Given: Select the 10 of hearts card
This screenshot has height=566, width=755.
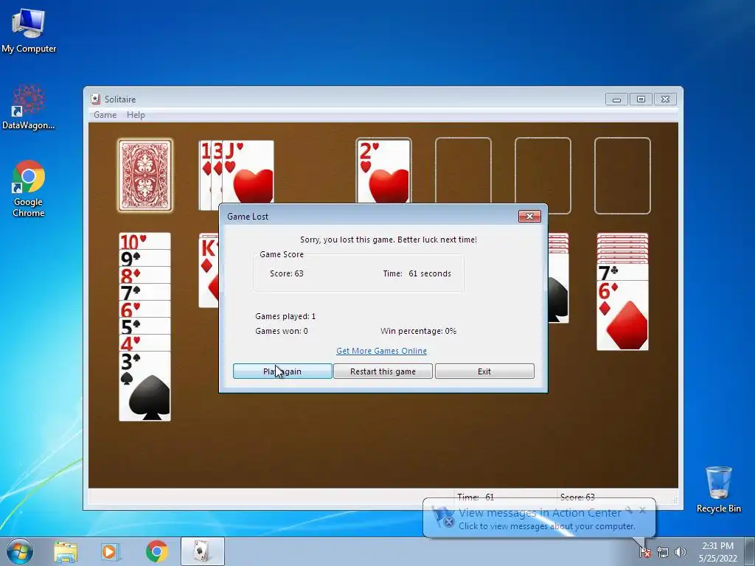Looking at the screenshot, I should tap(145, 241).
